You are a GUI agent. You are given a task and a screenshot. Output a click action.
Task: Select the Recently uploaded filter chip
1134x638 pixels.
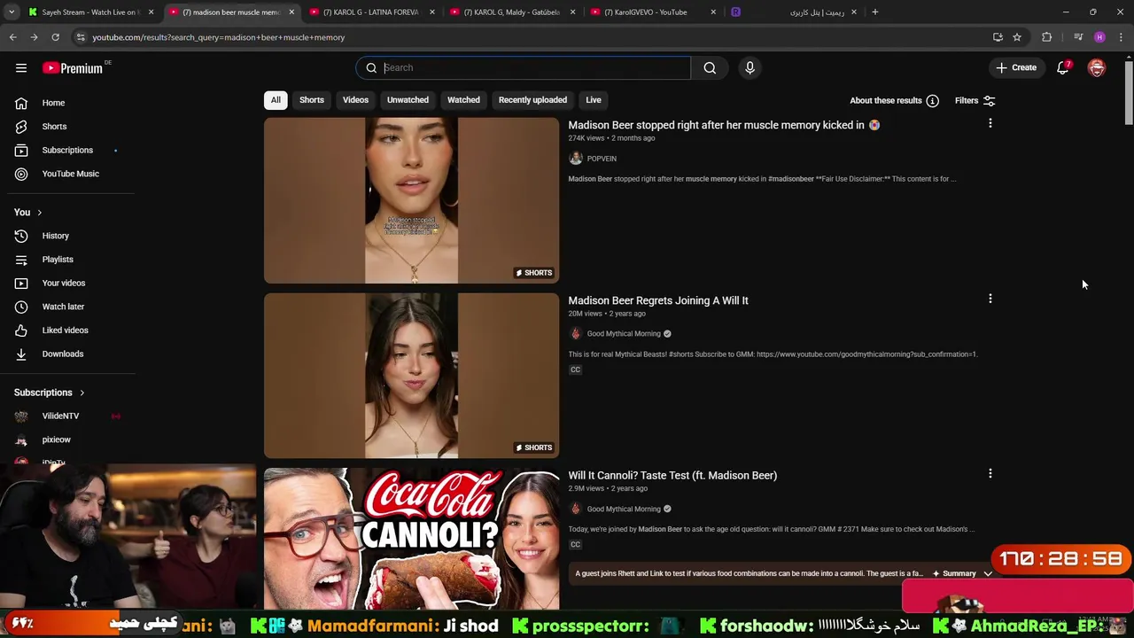click(x=532, y=100)
